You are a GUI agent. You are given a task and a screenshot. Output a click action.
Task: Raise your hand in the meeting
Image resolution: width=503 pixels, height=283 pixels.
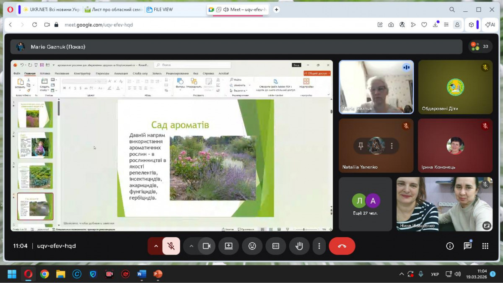299,246
